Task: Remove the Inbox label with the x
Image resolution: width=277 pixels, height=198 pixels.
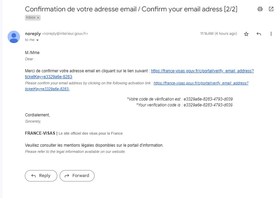Action: (38, 18)
